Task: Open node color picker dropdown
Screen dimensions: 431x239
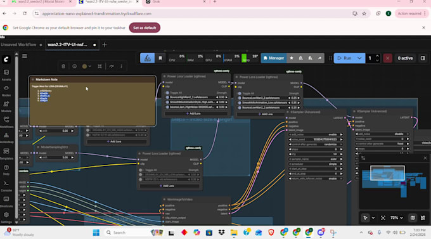Action: point(87,67)
